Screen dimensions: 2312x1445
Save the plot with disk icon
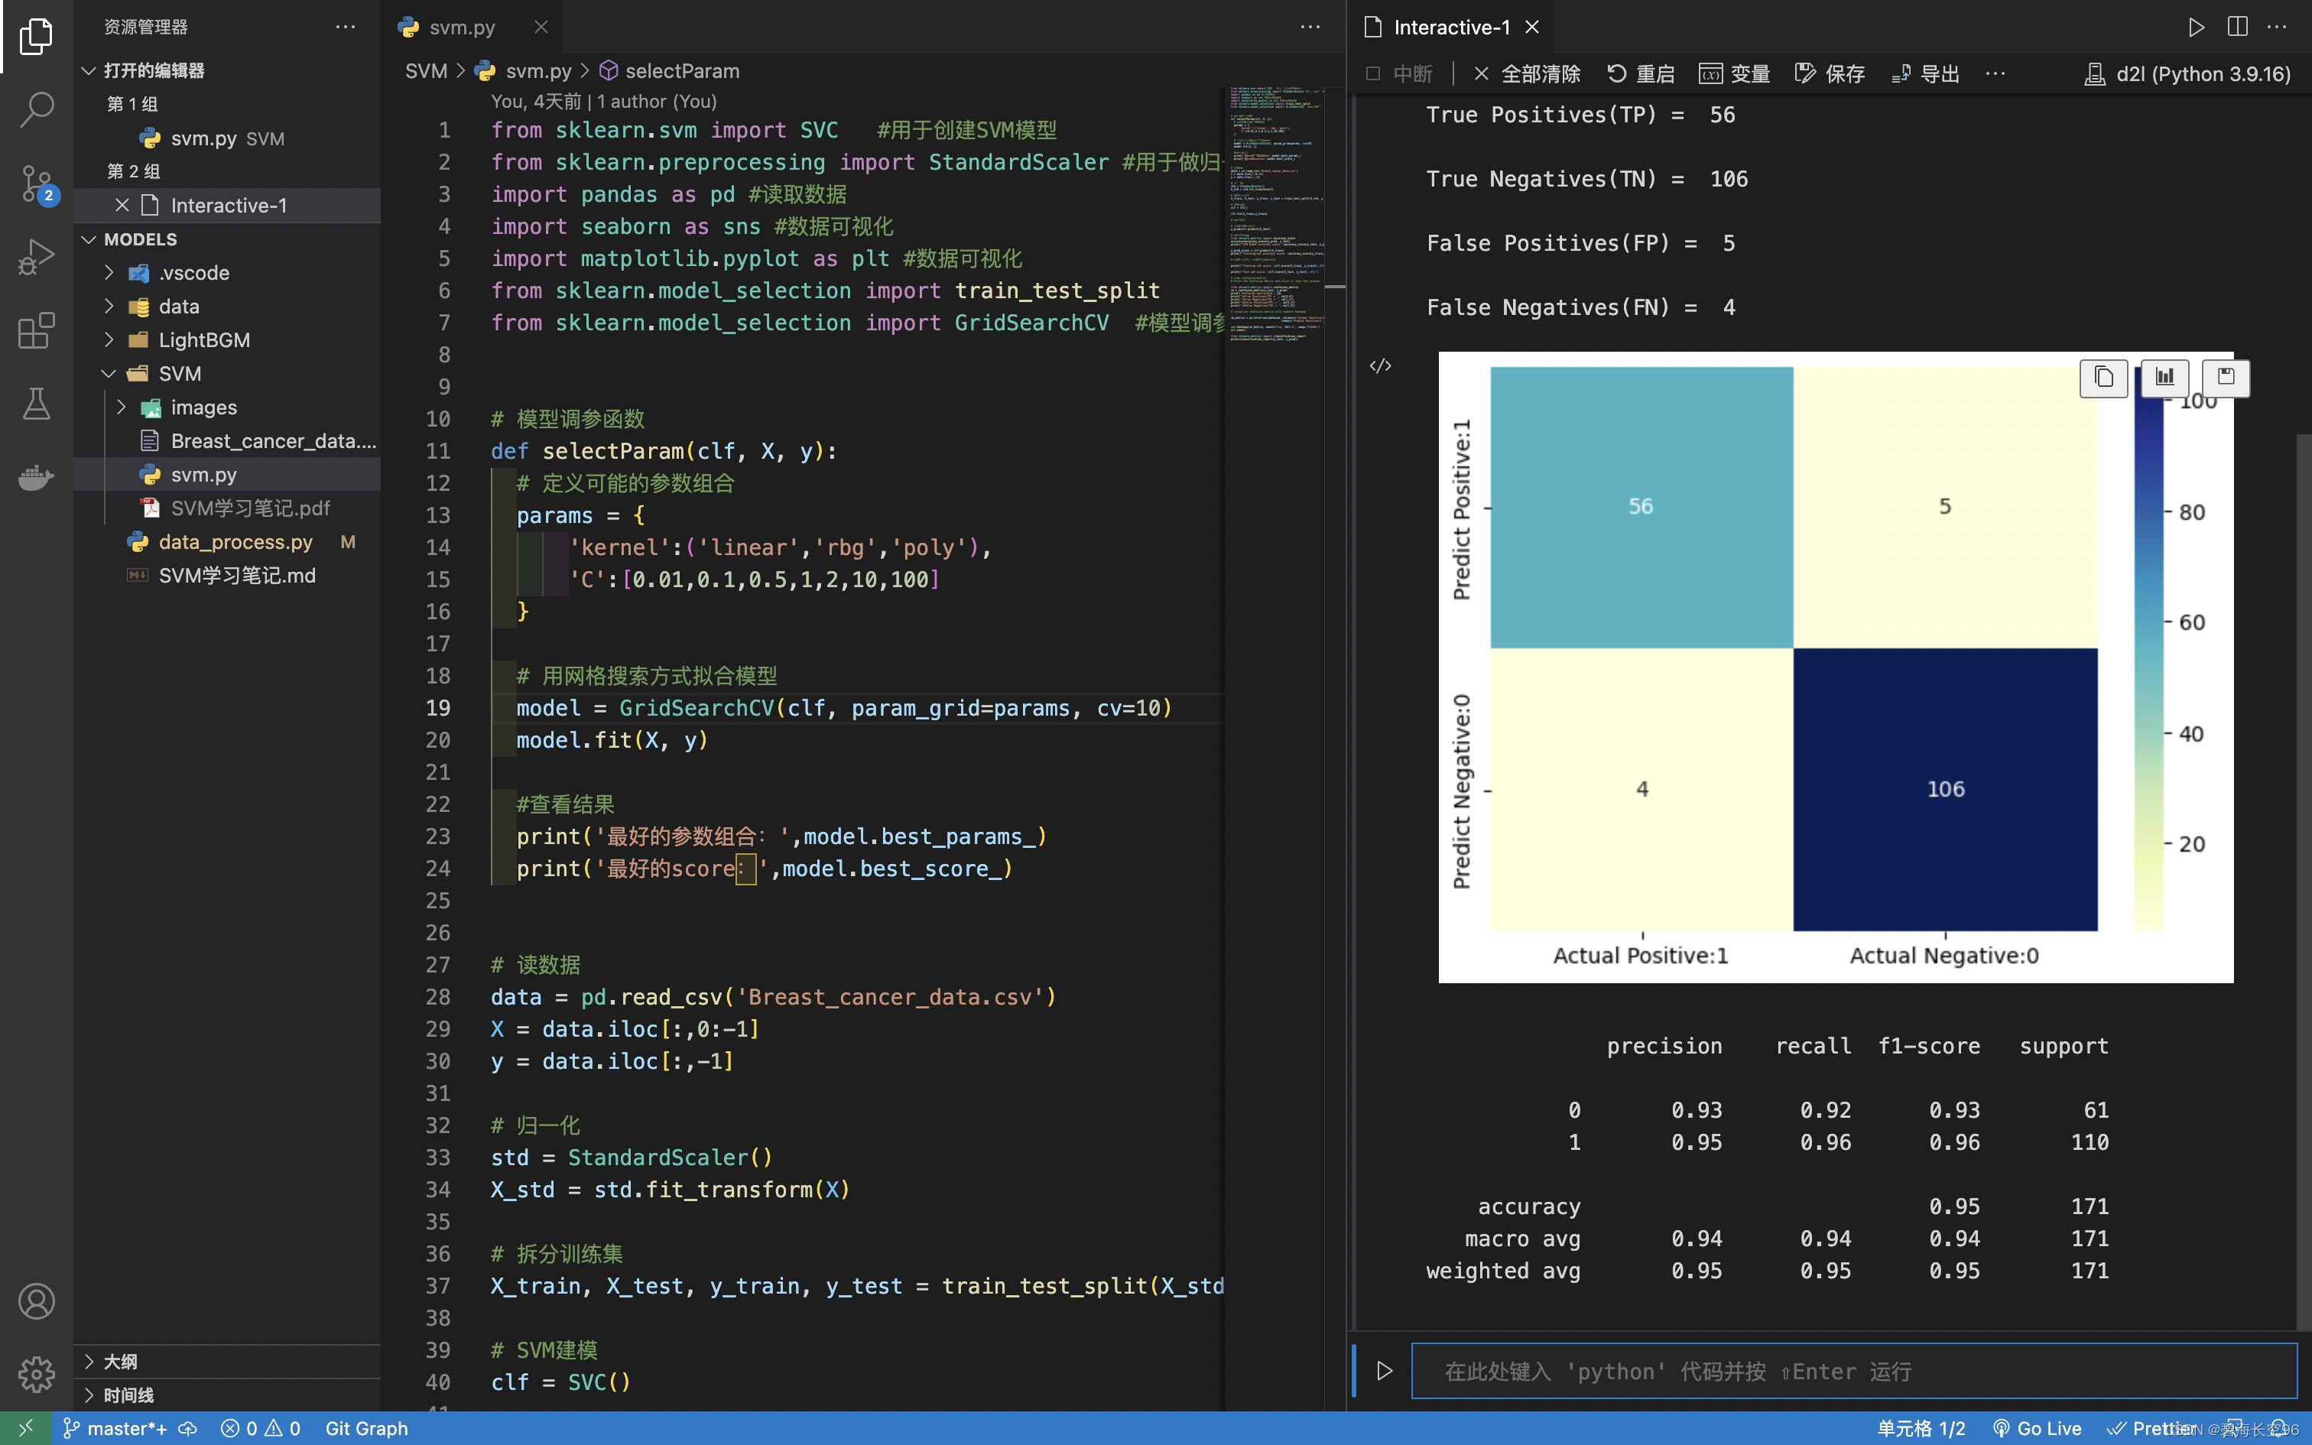point(2225,378)
